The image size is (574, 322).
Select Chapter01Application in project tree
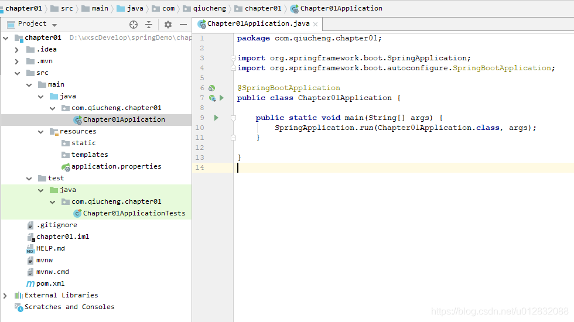pyautogui.click(x=124, y=119)
